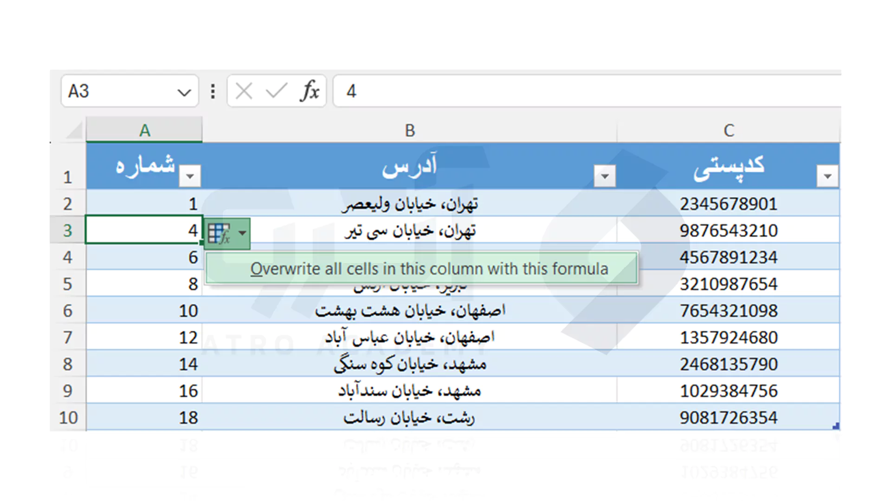Select postal code 1029384756
Image resolution: width=891 pixels, height=501 pixels.
729,391
